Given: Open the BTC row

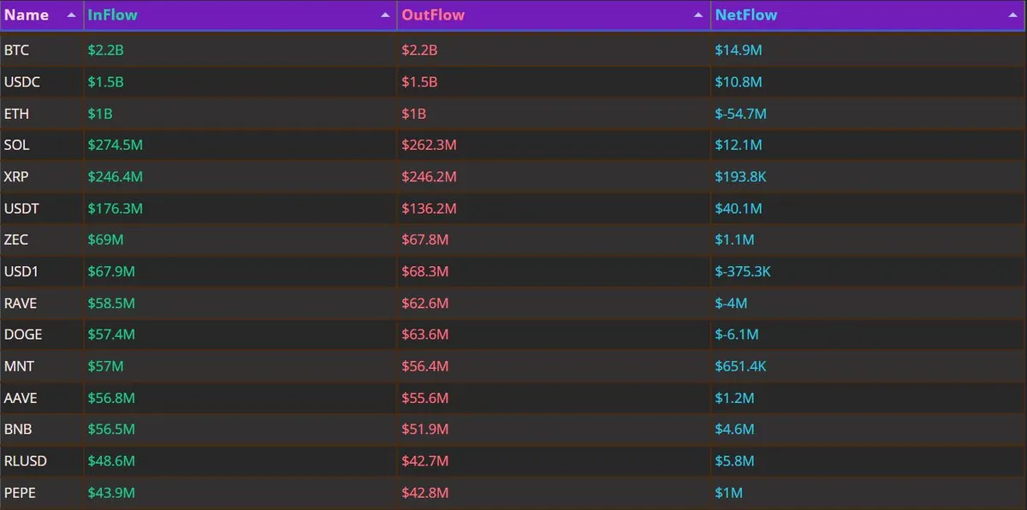Looking at the screenshot, I should 513,50.
